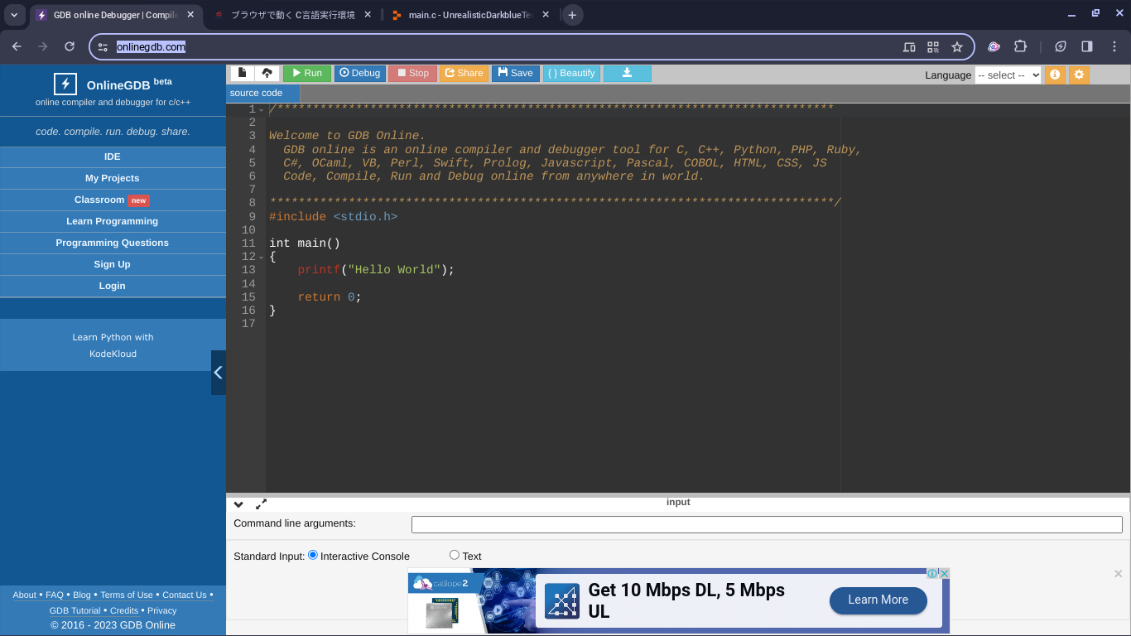Click Learn More in the ad banner
The image size is (1131, 636).
point(878,600)
